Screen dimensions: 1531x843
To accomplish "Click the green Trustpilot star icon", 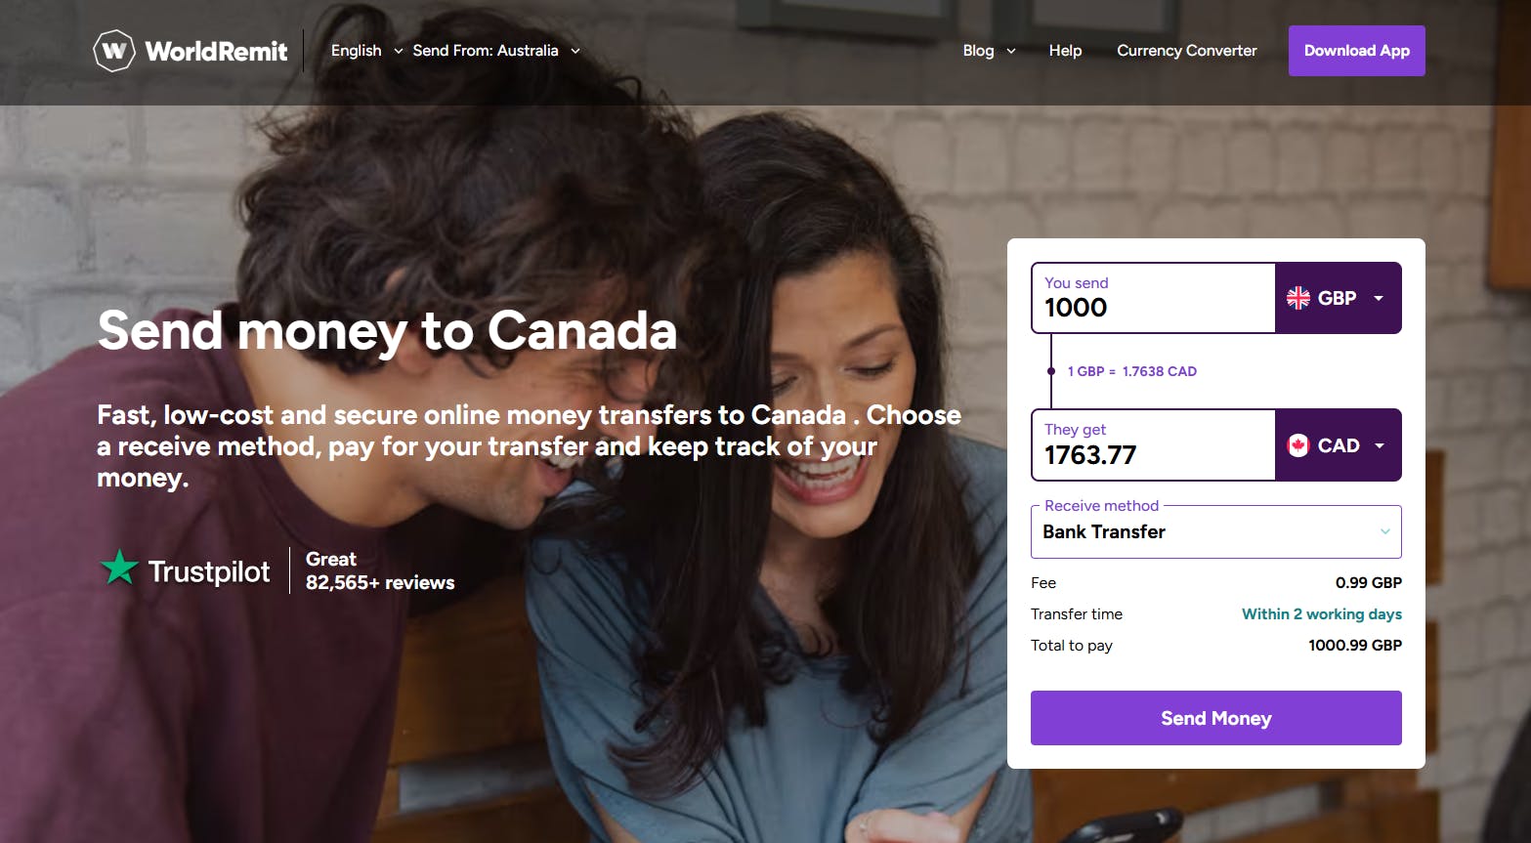I will click(119, 568).
